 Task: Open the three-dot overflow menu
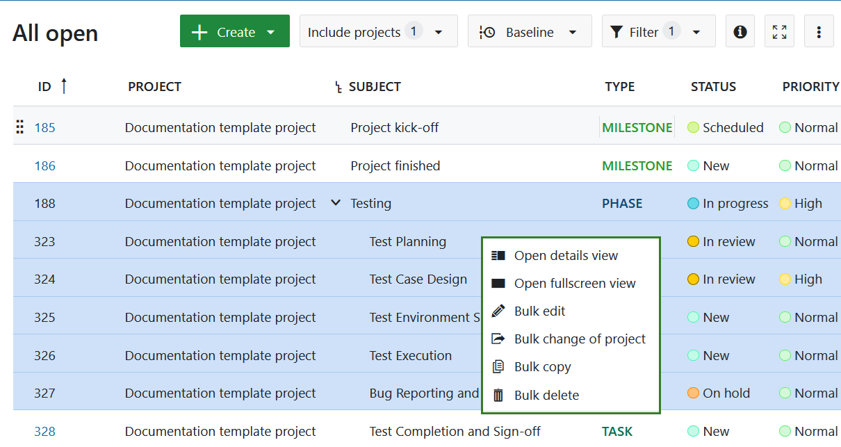tap(819, 31)
